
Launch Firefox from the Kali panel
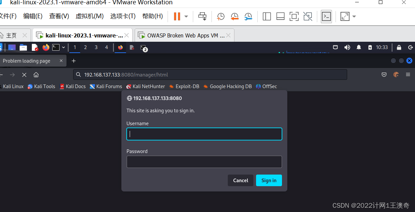[x=46, y=47]
